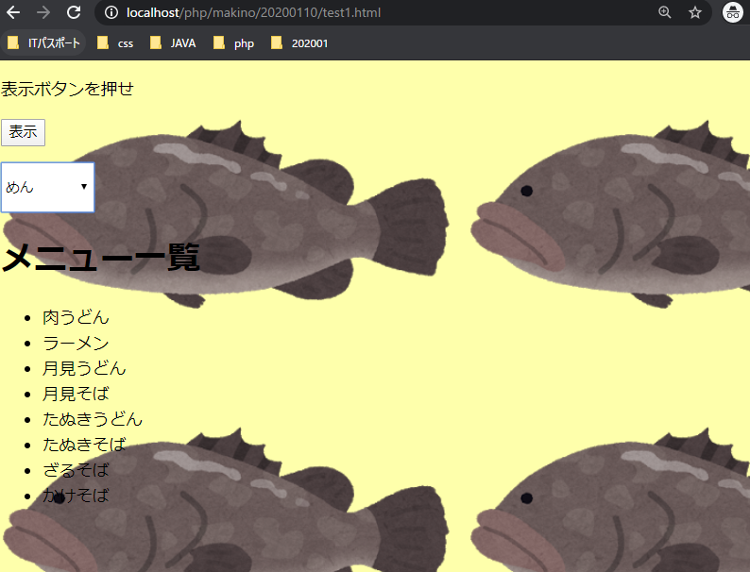Reload the page with the refresh icon

pyautogui.click(x=74, y=12)
